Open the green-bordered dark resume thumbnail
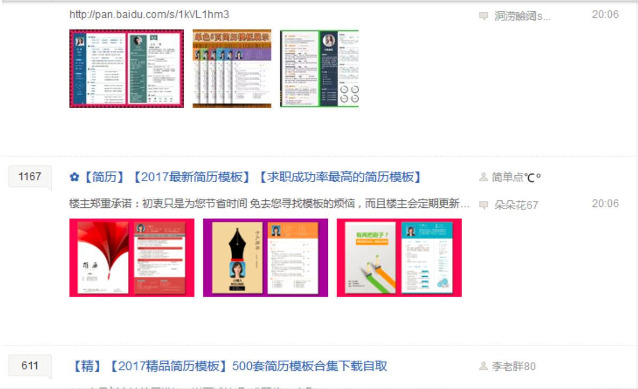The height and width of the screenshot is (389, 638). (x=319, y=68)
